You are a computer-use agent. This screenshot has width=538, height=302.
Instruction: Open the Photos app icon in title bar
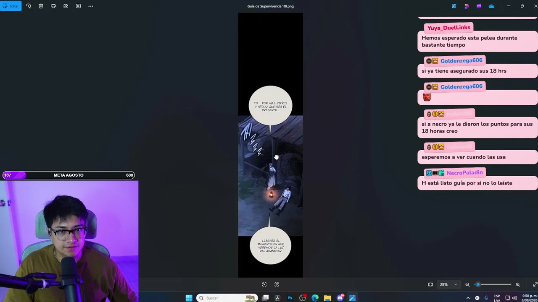point(454,6)
